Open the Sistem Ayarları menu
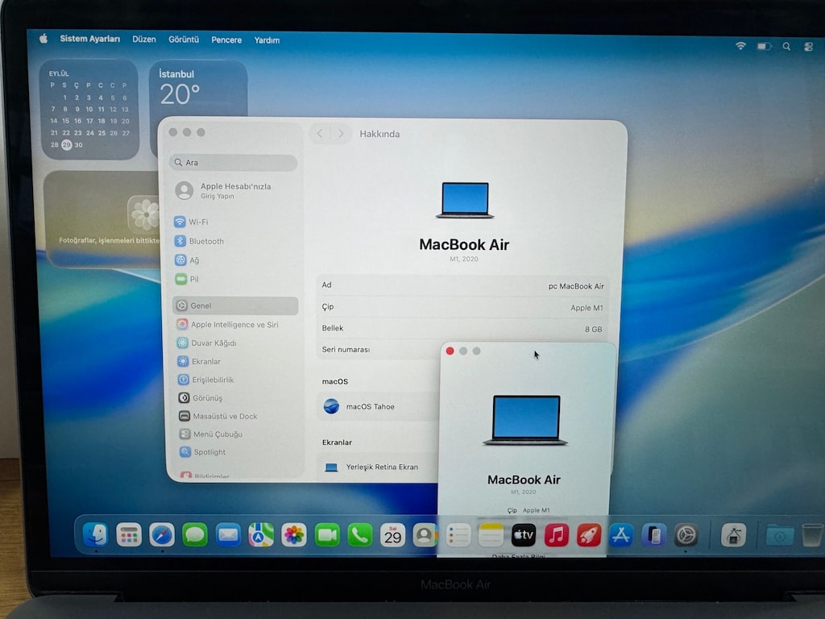 click(90, 39)
